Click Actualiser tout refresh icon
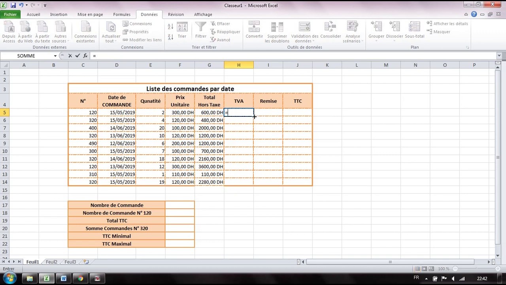Image resolution: width=506 pixels, height=285 pixels. 111,32
